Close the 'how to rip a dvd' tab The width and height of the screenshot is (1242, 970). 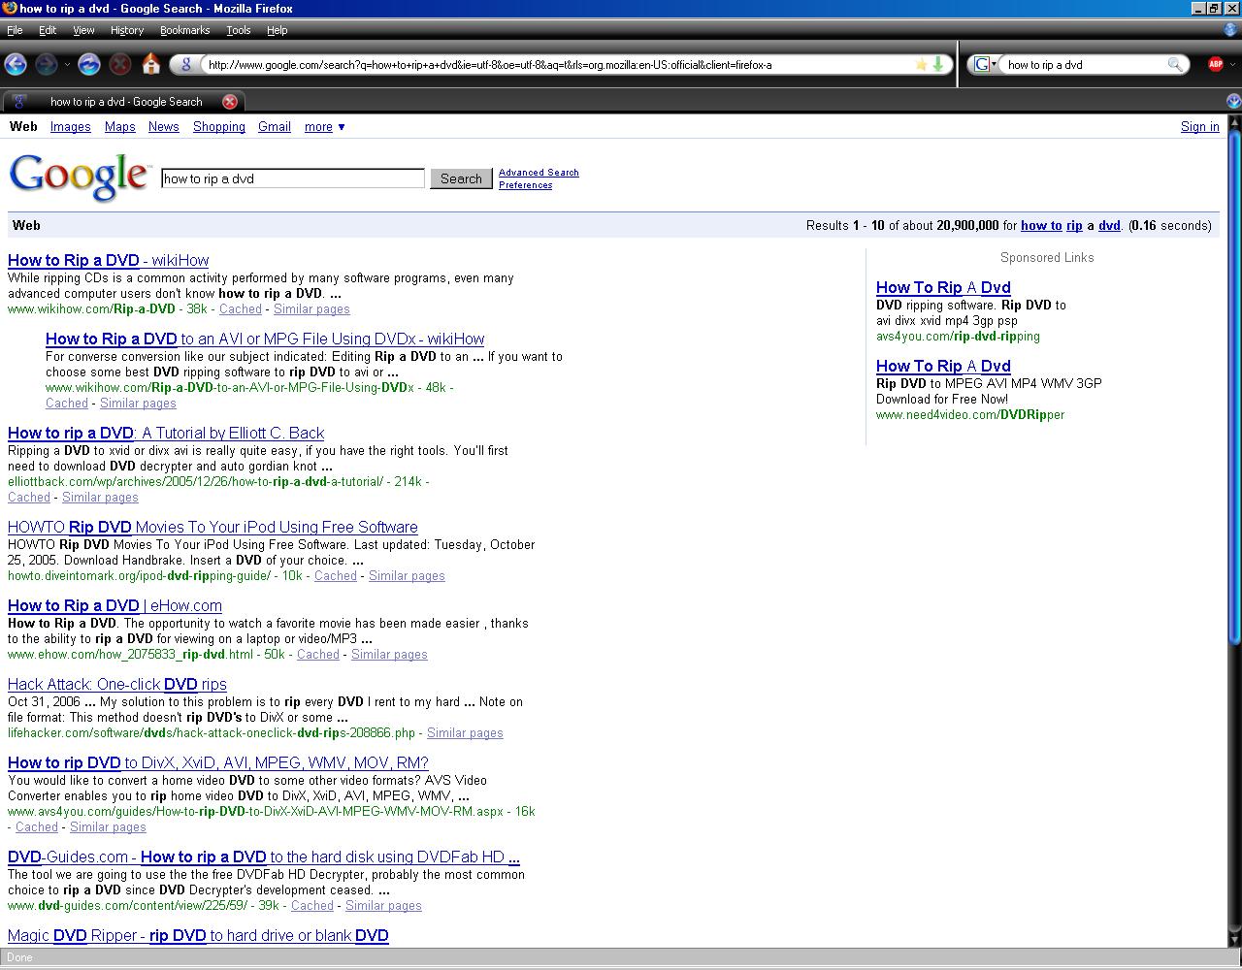pos(230,102)
